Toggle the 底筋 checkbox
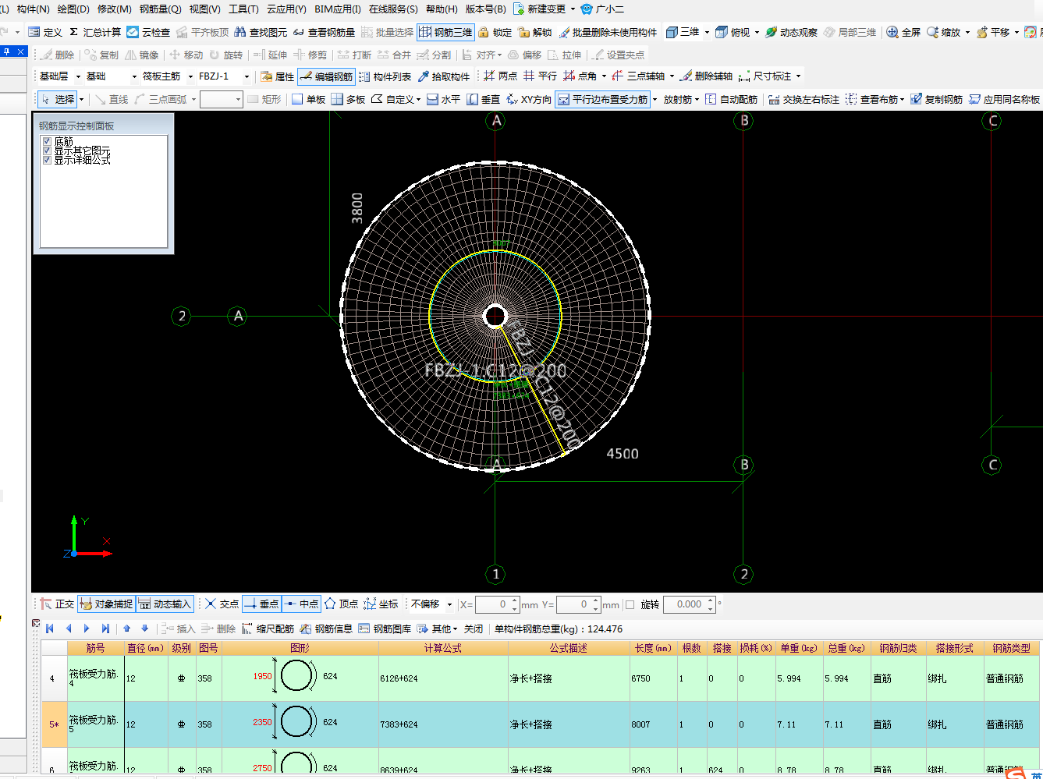Viewport: 1043px width, 779px height. (47, 141)
